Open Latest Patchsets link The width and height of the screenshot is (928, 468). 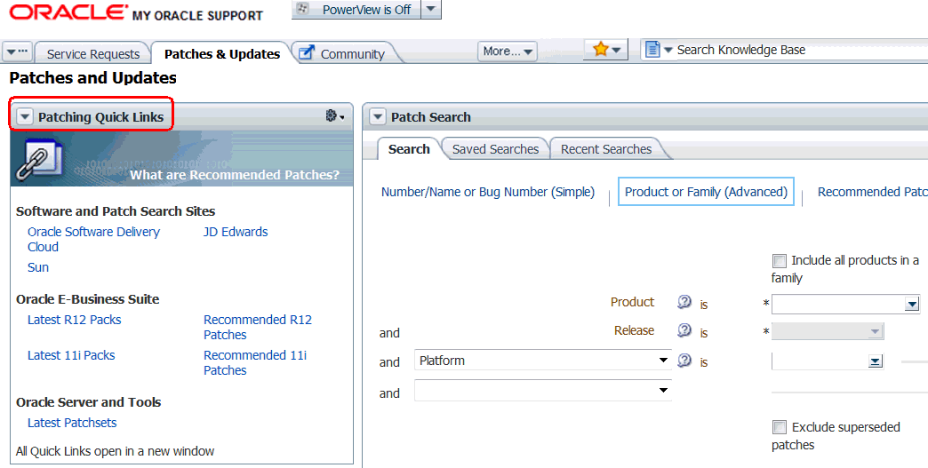coord(72,423)
